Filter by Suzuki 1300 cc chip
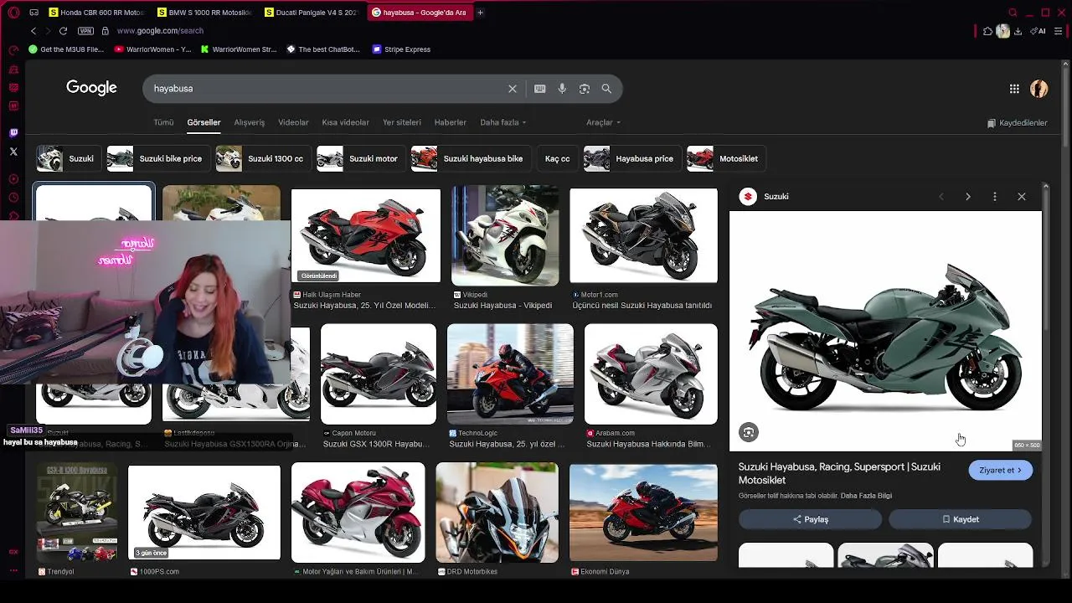 (x=262, y=158)
